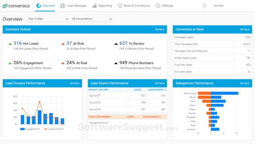Click the Best of Conversica trophy icon

(x=120, y=6)
